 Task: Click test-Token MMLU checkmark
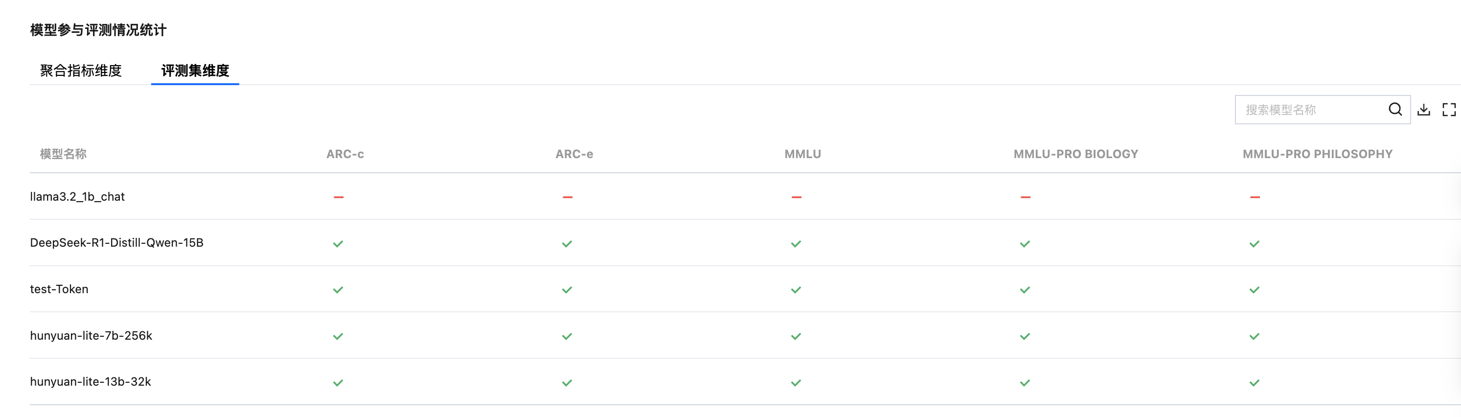pyautogui.click(x=796, y=289)
